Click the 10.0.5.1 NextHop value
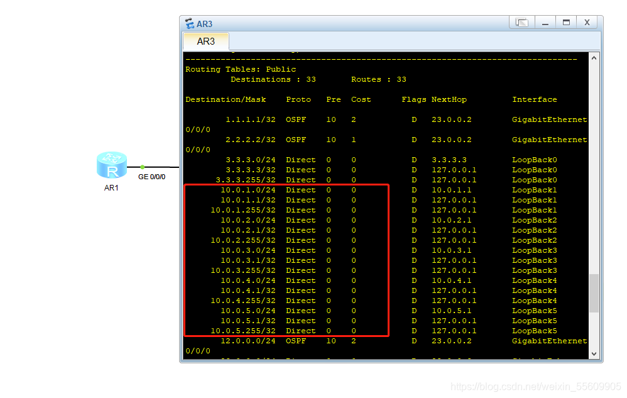Image resolution: width=627 pixels, height=398 pixels. [452, 311]
